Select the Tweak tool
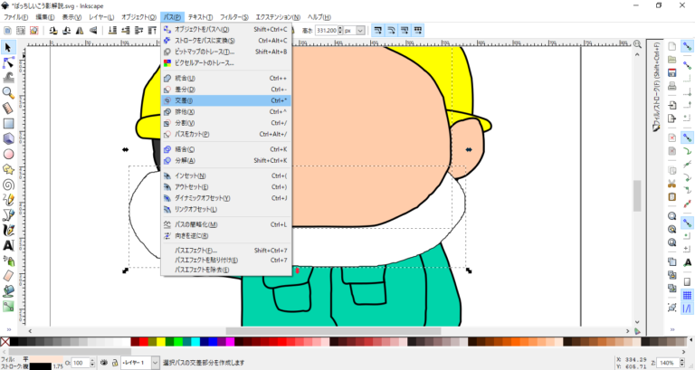 tap(8, 78)
